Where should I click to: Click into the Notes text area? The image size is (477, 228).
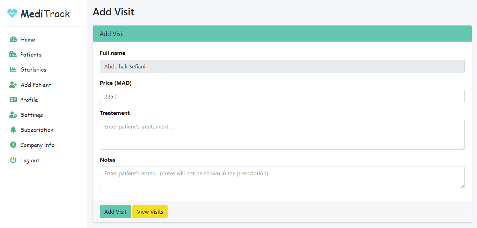(282, 177)
